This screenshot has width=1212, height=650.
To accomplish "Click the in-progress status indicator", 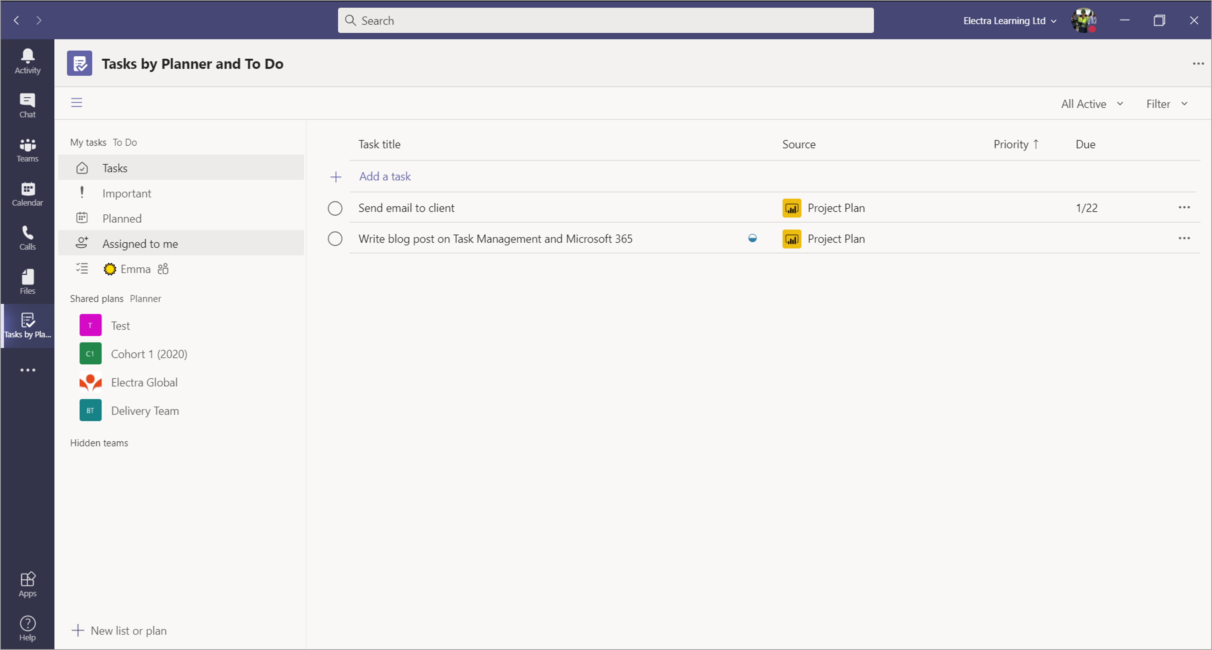I will [x=753, y=239].
